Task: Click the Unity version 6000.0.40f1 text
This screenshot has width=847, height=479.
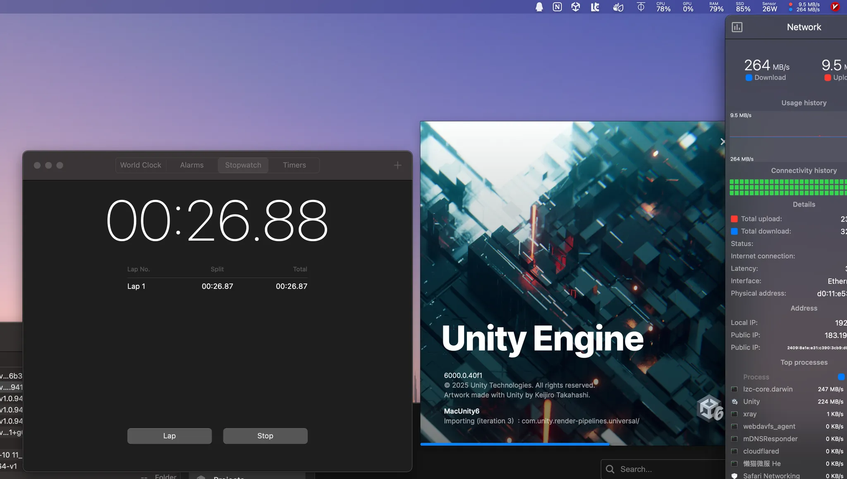Action: (463, 375)
